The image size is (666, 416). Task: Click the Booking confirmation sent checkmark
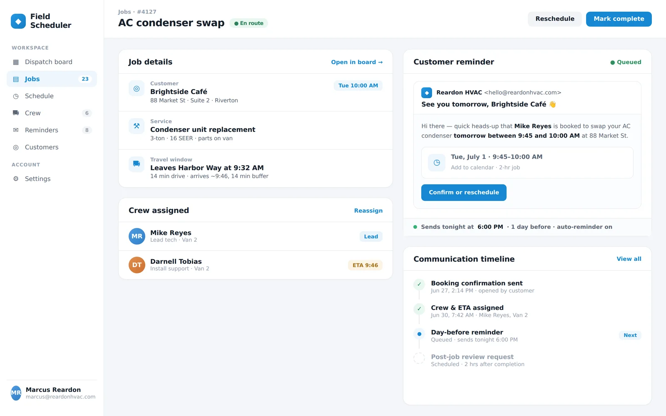tap(419, 285)
